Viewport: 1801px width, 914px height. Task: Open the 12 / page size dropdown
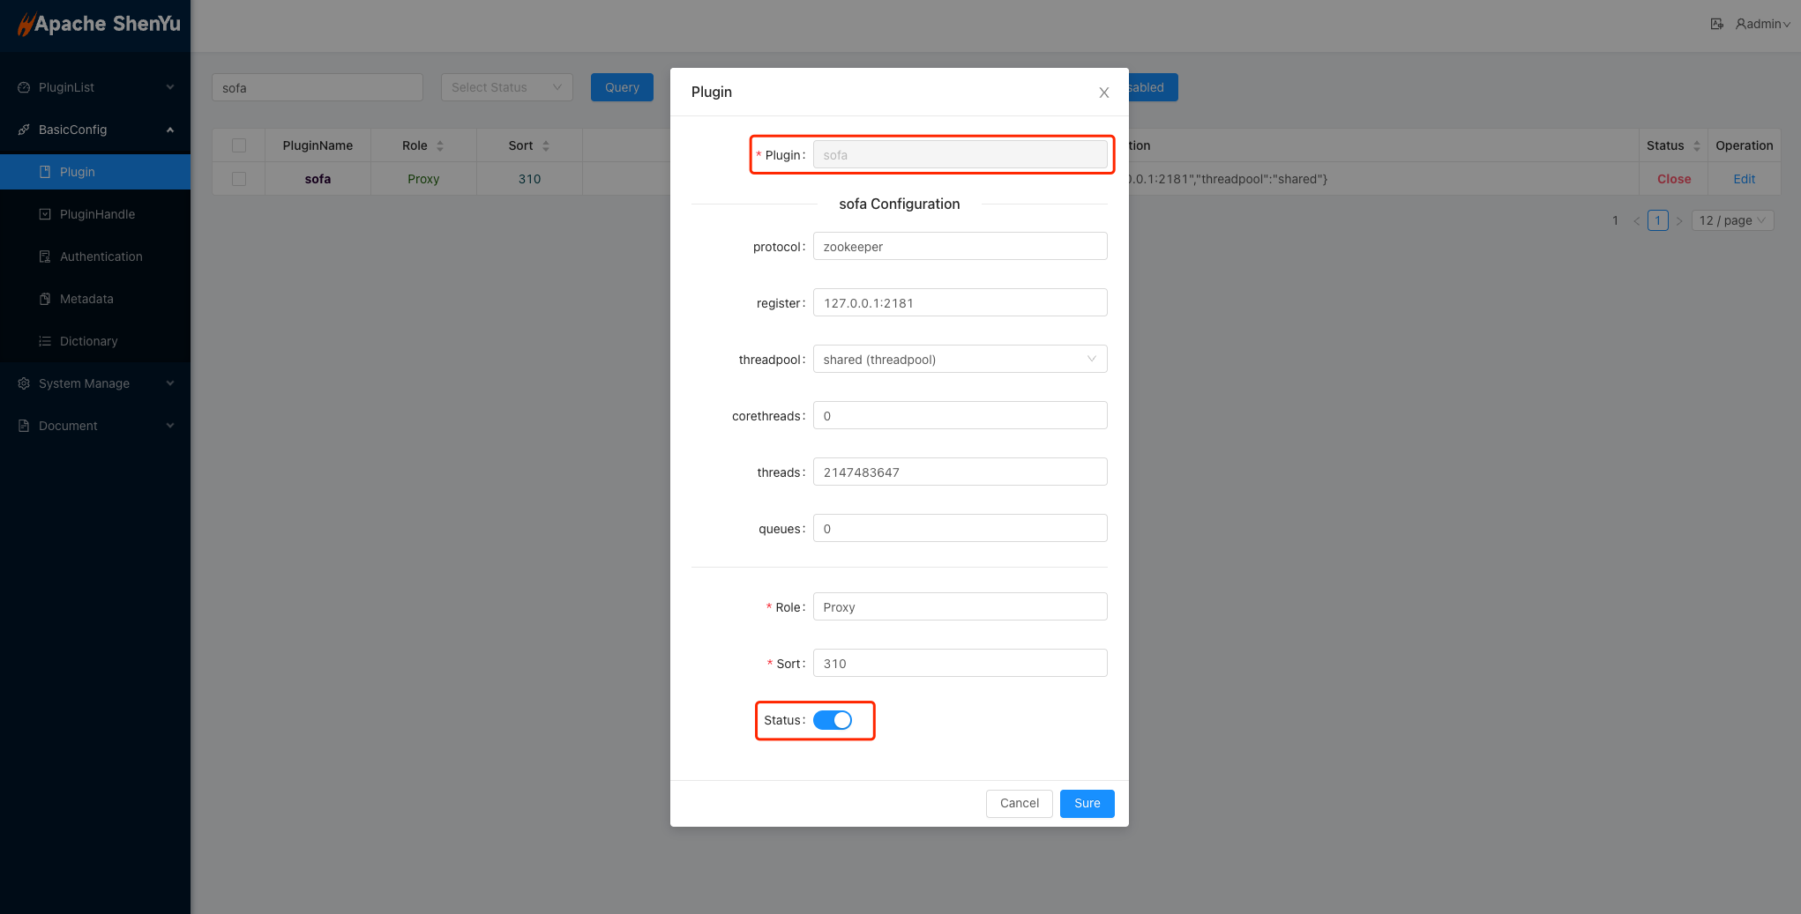[x=1731, y=220]
